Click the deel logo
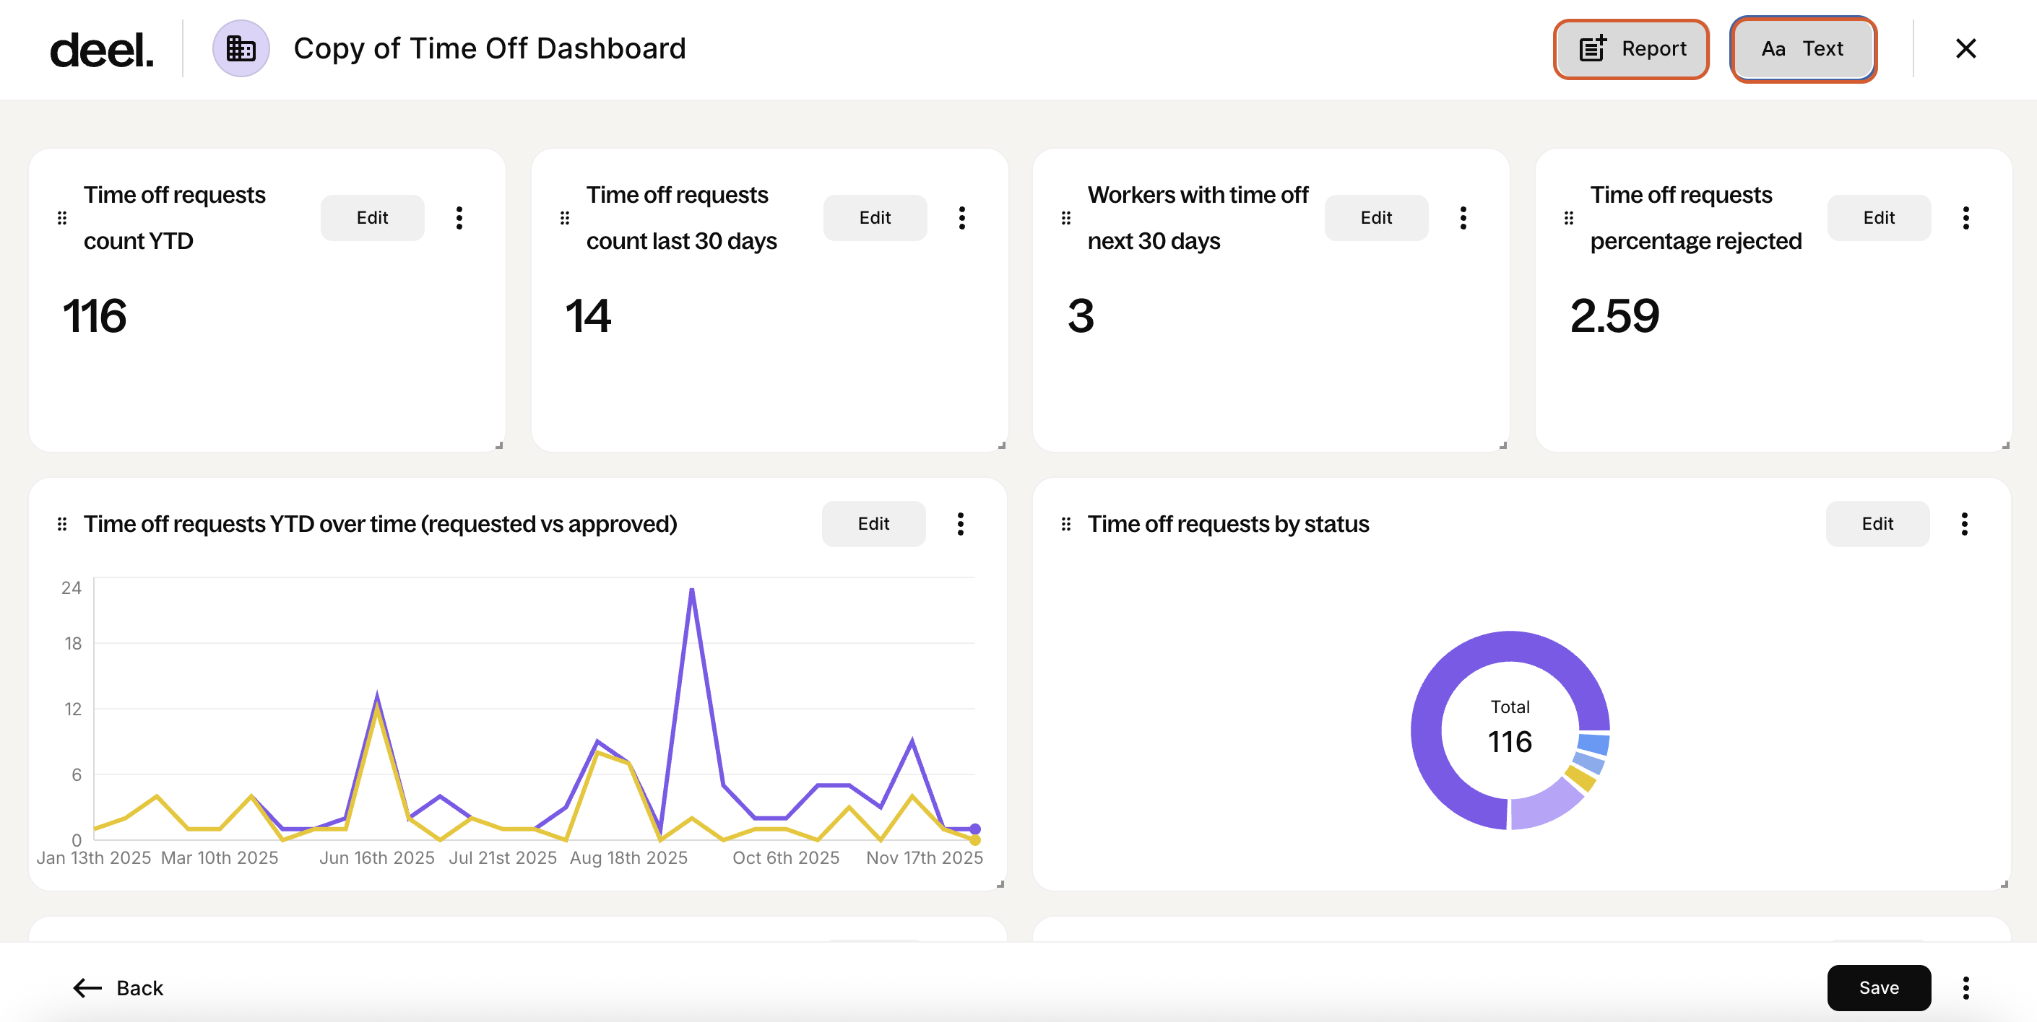2037x1022 pixels. (x=101, y=50)
